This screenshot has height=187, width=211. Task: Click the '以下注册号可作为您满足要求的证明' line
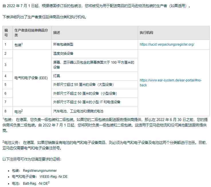click(32, 159)
